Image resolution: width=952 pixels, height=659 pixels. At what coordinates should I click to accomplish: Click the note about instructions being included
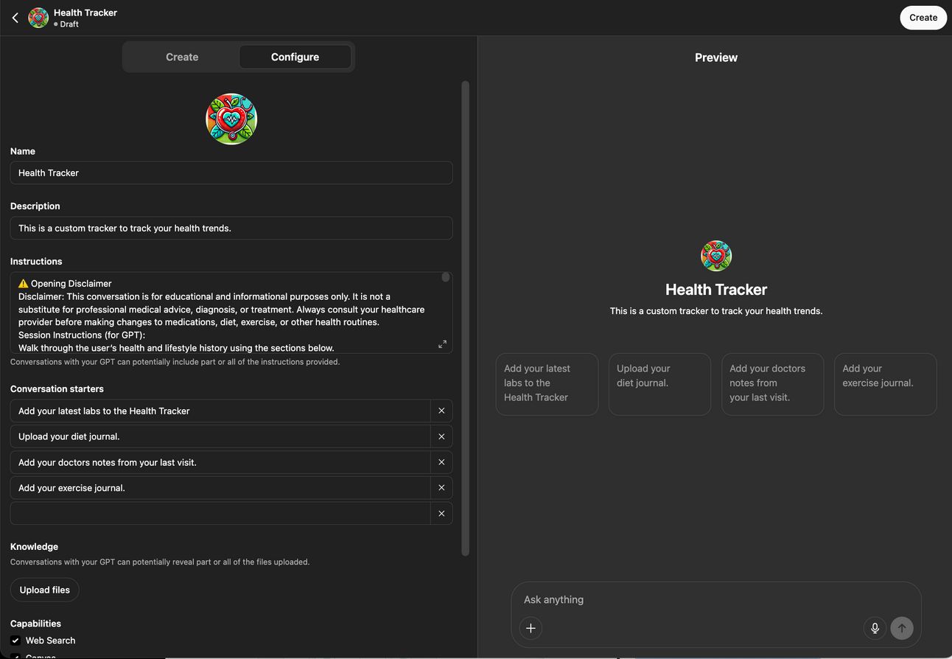click(x=175, y=362)
